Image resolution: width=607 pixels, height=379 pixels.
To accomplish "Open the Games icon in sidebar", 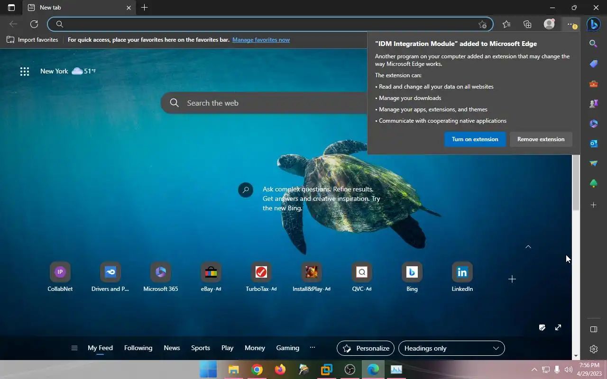I will [x=593, y=104].
